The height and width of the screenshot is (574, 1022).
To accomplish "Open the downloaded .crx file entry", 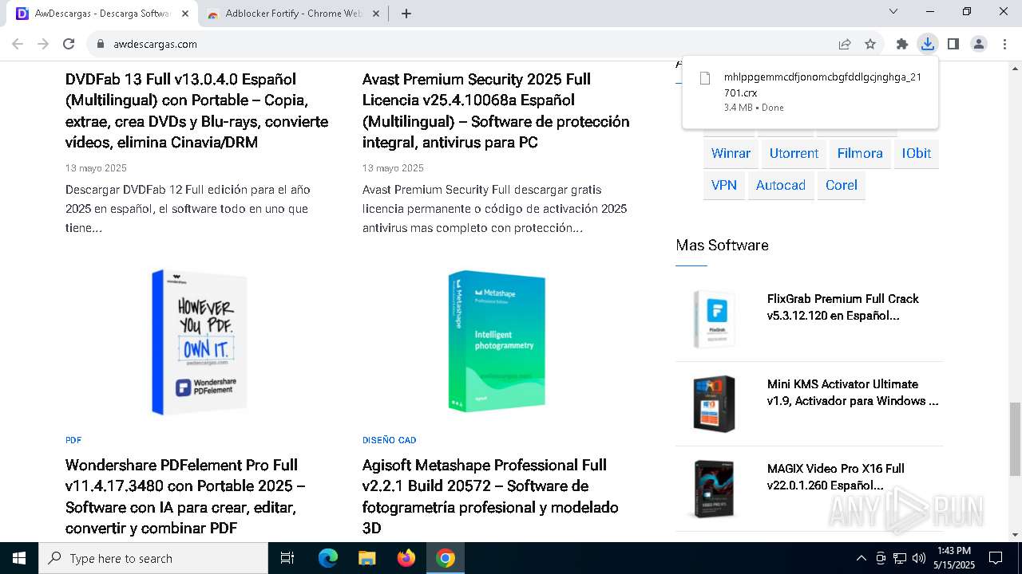I will pos(810,92).
